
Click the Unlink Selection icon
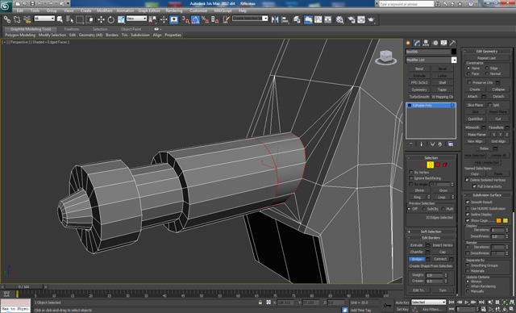tap(17, 19)
